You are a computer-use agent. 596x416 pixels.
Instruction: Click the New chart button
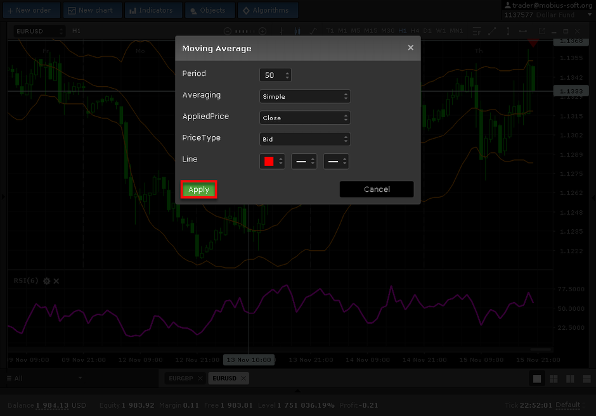(x=93, y=10)
